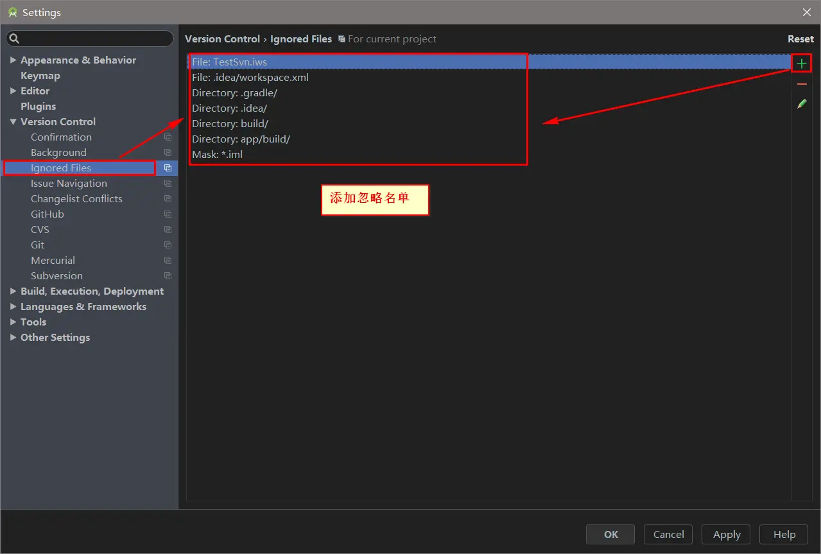Collapse the Version Control section
821x554 pixels.
point(13,121)
